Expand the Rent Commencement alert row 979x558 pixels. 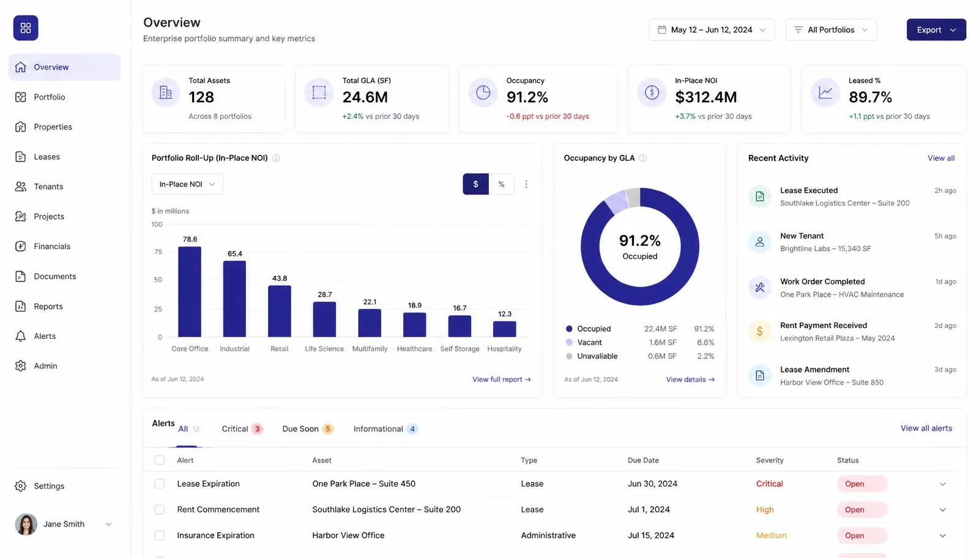coord(943,510)
